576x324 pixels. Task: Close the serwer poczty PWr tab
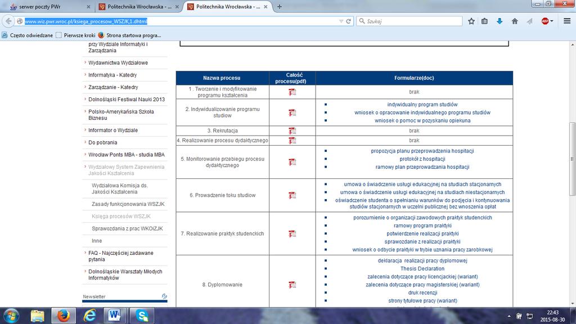[x=88, y=7]
